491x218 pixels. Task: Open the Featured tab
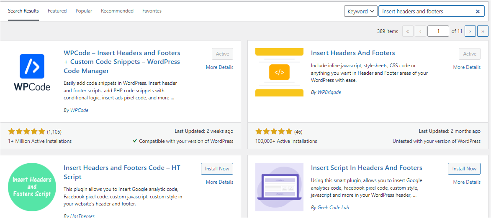[57, 11]
